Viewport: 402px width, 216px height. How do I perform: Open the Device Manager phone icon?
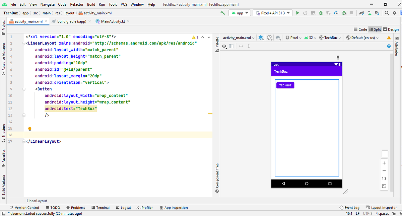369,13
